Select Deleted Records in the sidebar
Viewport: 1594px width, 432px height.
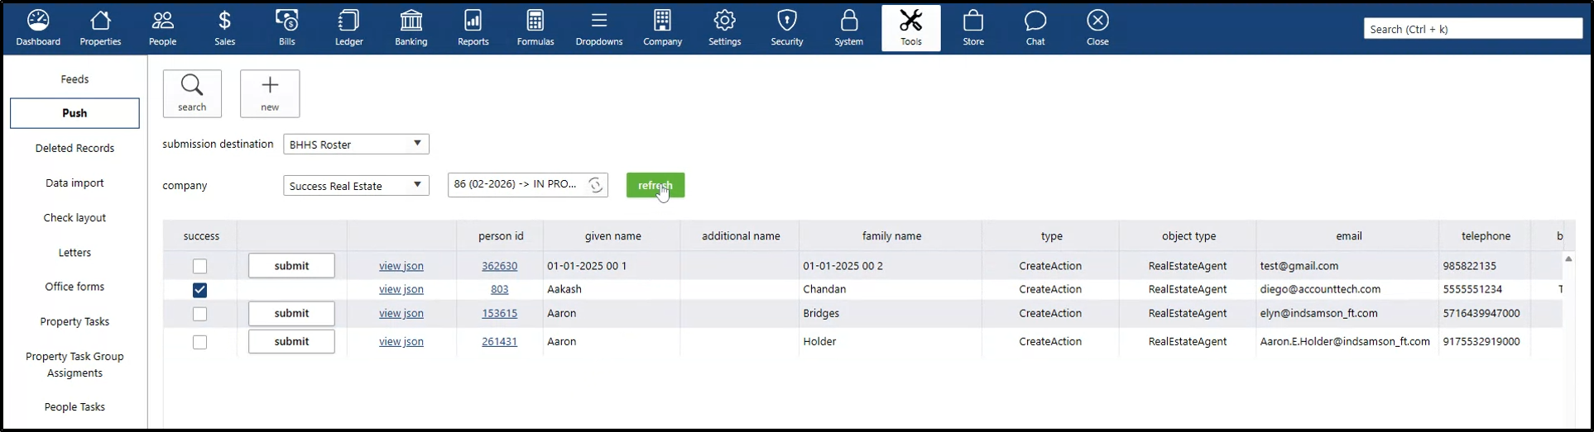(74, 148)
